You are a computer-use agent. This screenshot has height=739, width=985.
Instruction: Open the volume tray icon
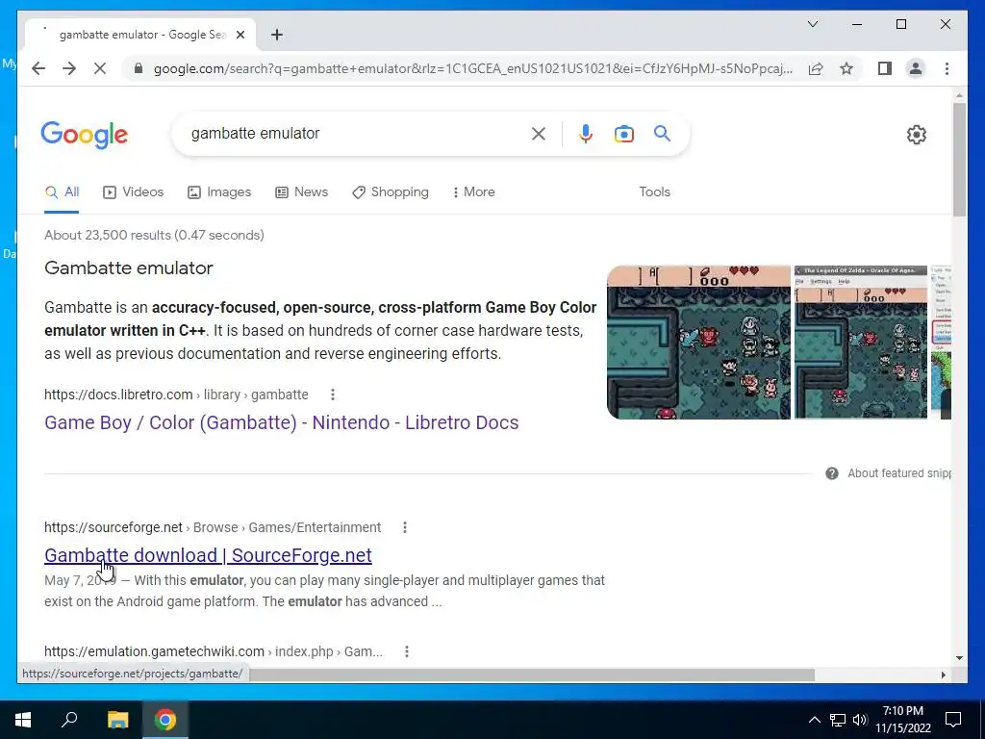pos(860,720)
